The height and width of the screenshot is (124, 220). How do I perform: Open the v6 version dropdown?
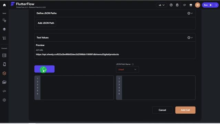coord(162,5)
